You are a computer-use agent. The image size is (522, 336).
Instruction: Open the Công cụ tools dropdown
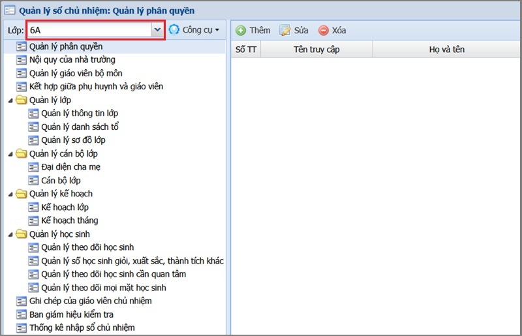194,30
